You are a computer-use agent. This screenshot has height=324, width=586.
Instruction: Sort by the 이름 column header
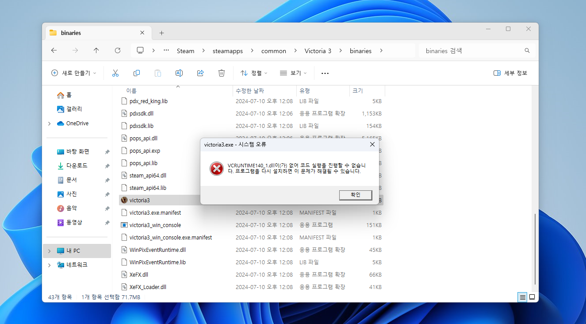click(x=176, y=91)
